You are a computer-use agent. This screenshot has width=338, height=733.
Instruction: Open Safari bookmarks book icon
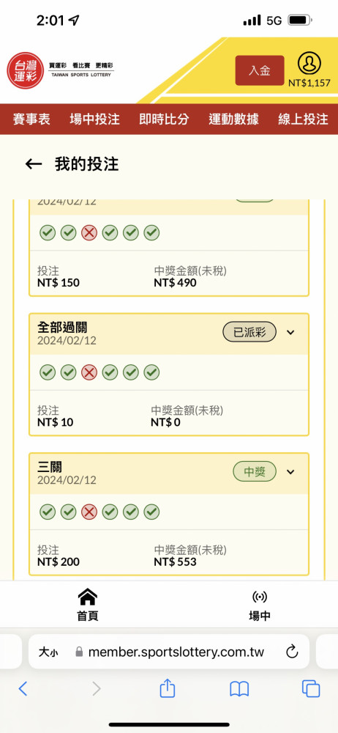(x=239, y=689)
